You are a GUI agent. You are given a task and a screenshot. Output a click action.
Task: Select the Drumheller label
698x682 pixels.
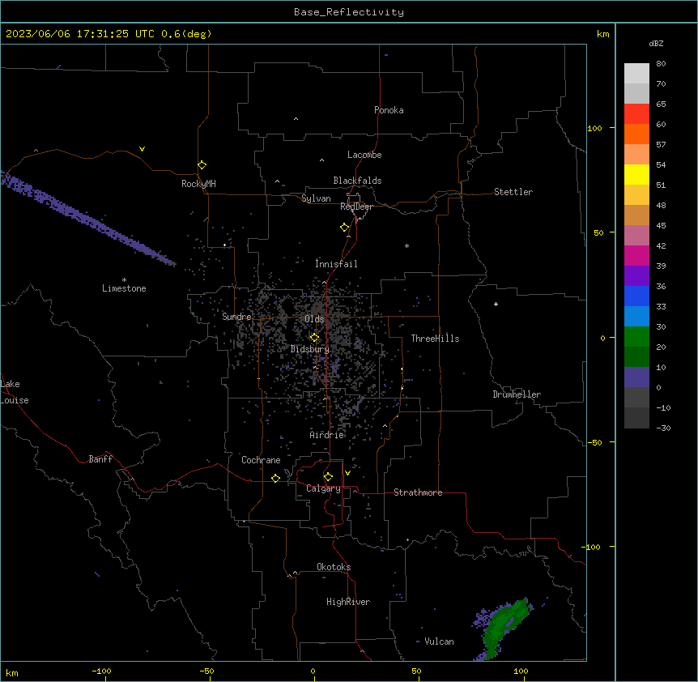(x=517, y=394)
